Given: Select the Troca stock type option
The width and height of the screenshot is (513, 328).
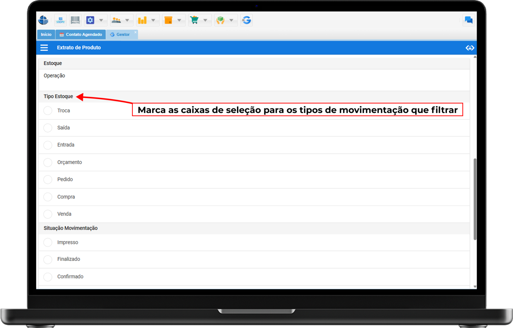Looking at the screenshot, I should 48,111.
